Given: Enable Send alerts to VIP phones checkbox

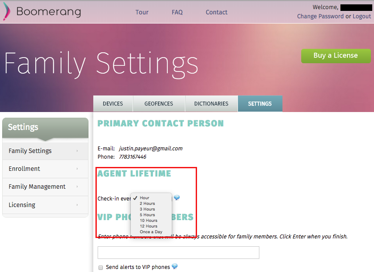Looking at the screenshot, I should pos(101,268).
